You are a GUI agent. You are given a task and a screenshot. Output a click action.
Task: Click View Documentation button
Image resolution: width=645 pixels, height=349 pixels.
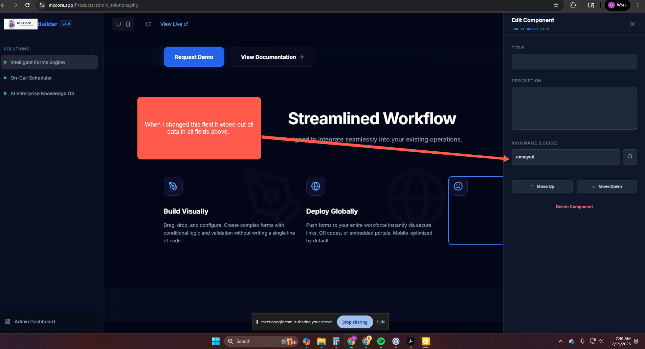click(x=272, y=57)
